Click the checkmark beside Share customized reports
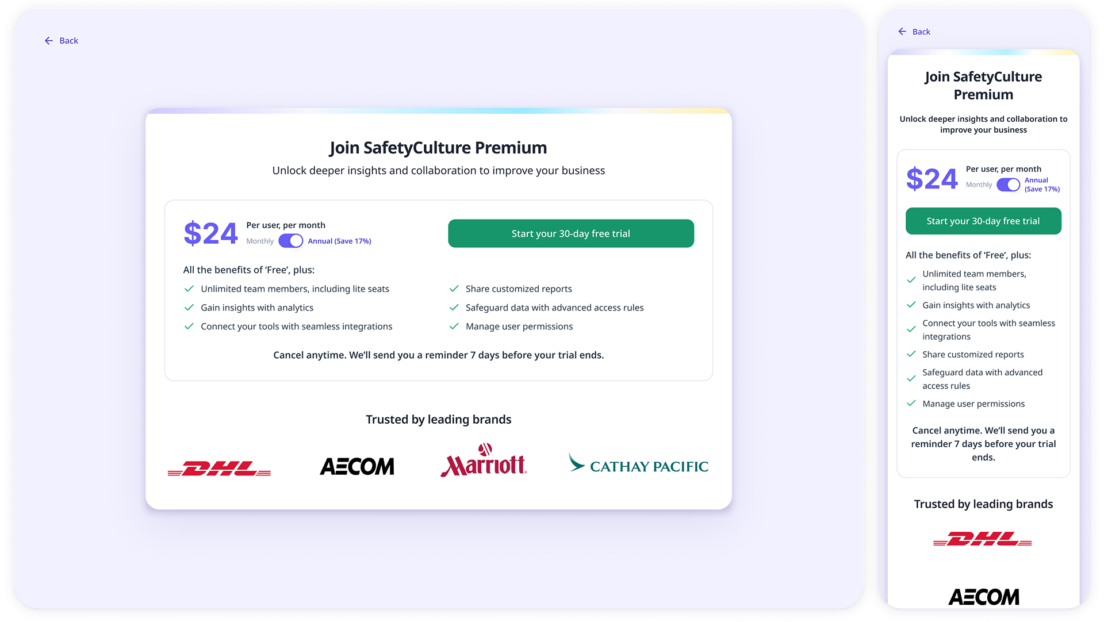The image size is (1104, 622). point(454,289)
